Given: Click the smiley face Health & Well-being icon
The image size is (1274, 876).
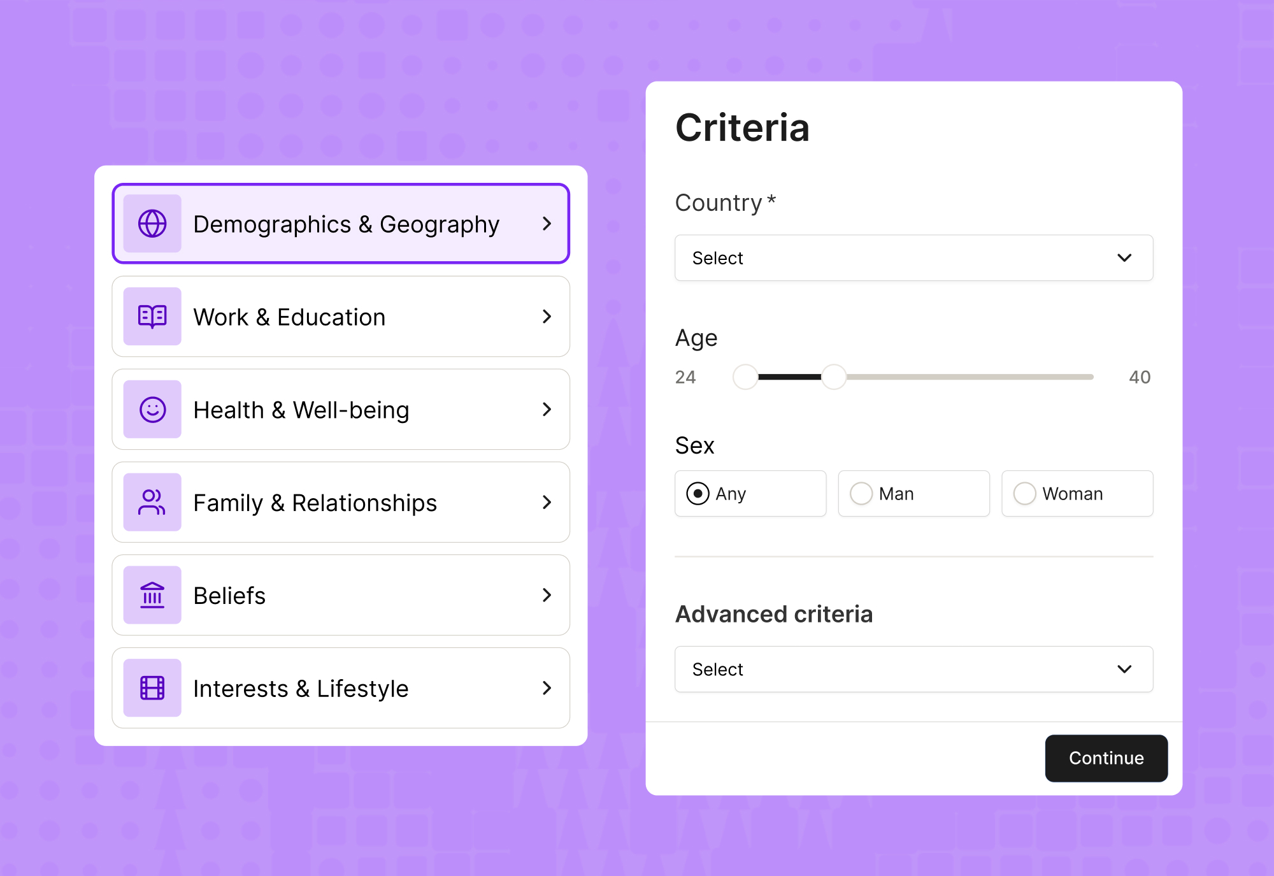Looking at the screenshot, I should [x=152, y=410].
